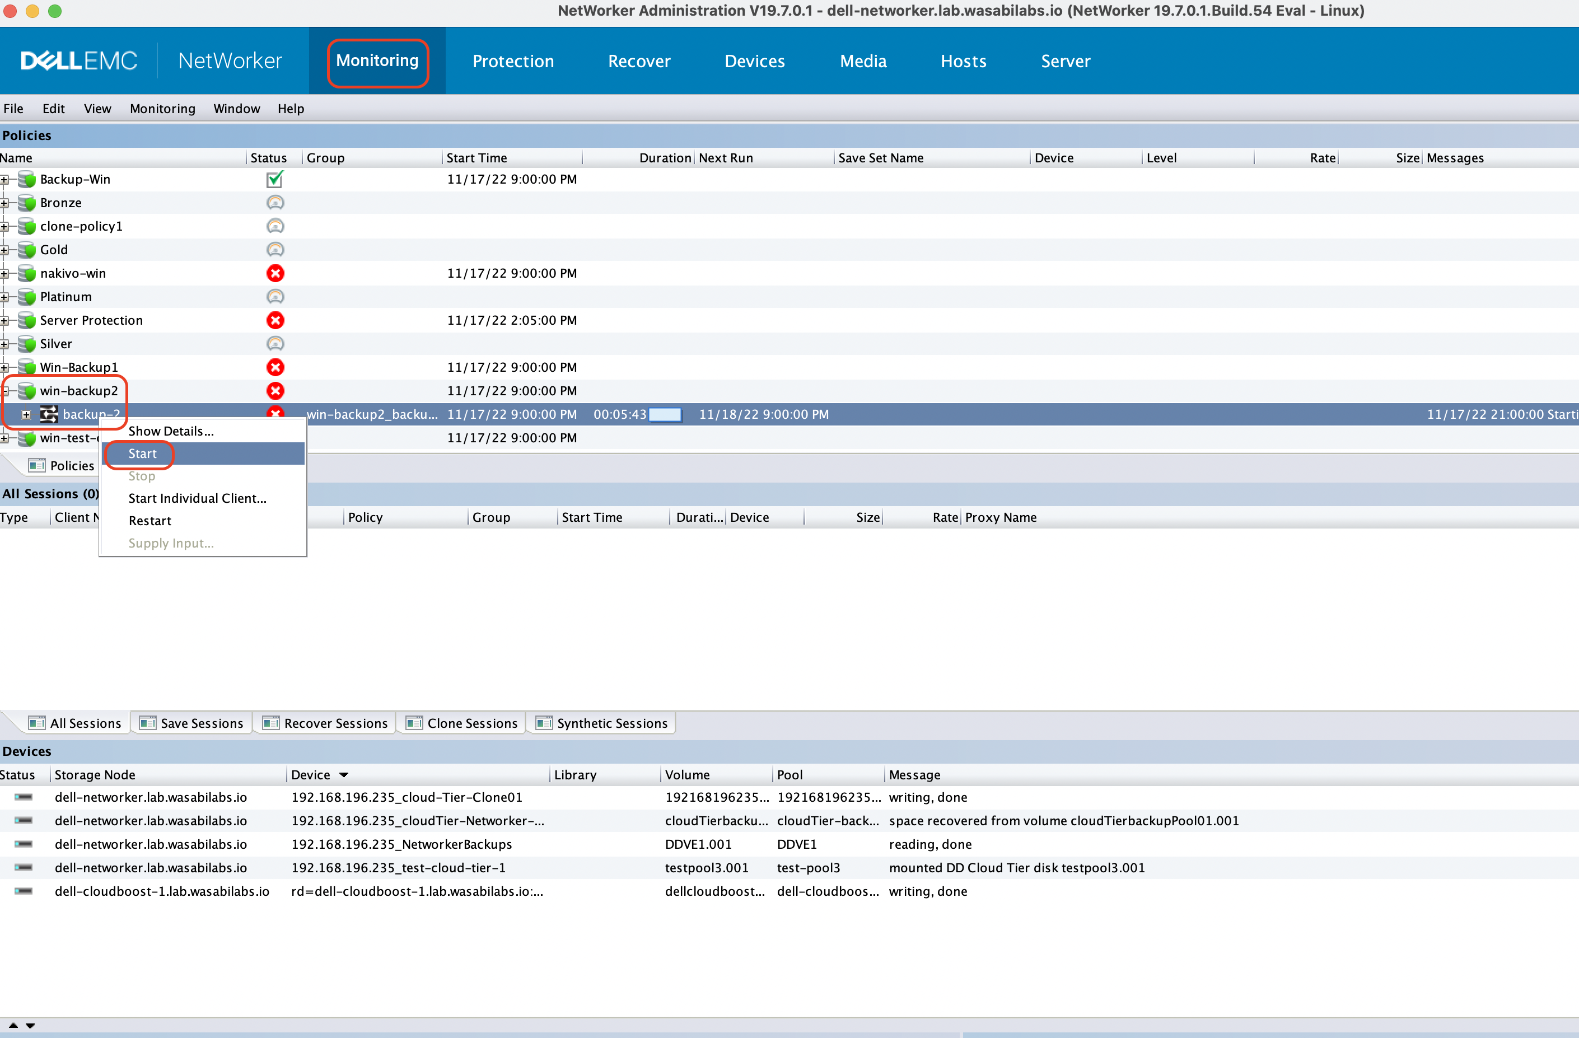The image size is (1579, 1038).
Task: Click the backup session duration progress bar
Action: coord(670,414)
